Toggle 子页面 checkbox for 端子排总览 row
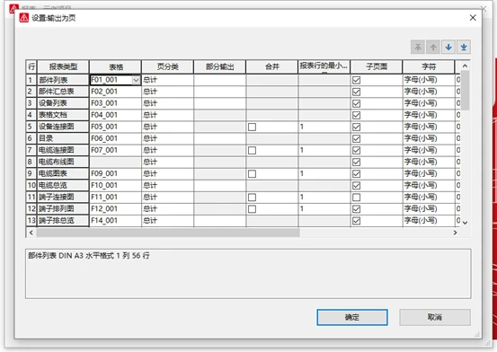Screen dimensions: 497x352 (x=356, y=221)
